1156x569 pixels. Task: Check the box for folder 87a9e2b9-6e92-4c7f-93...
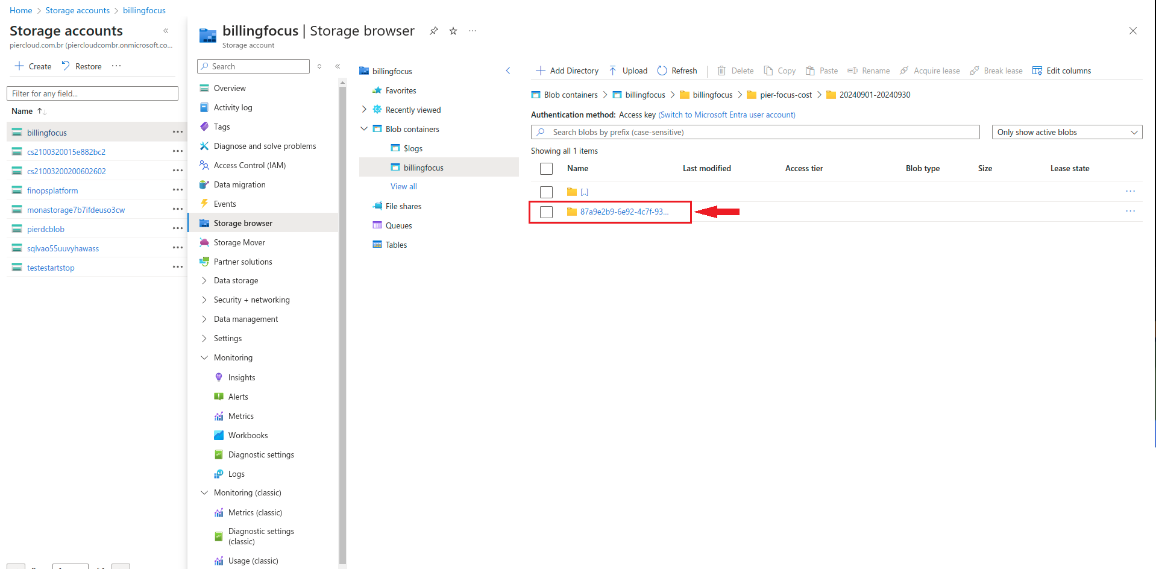[x=547, y=212]
